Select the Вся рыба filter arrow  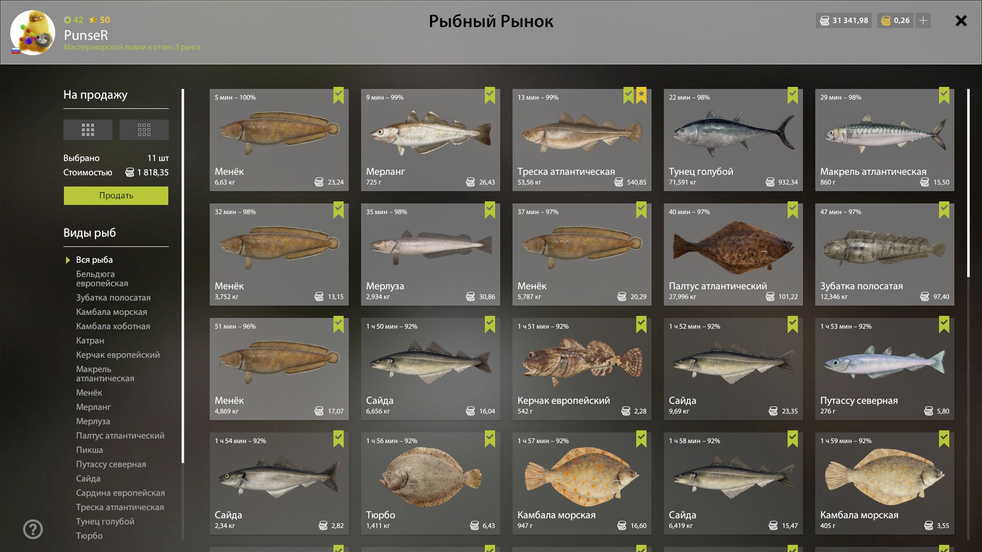click(x=68, y=260)
